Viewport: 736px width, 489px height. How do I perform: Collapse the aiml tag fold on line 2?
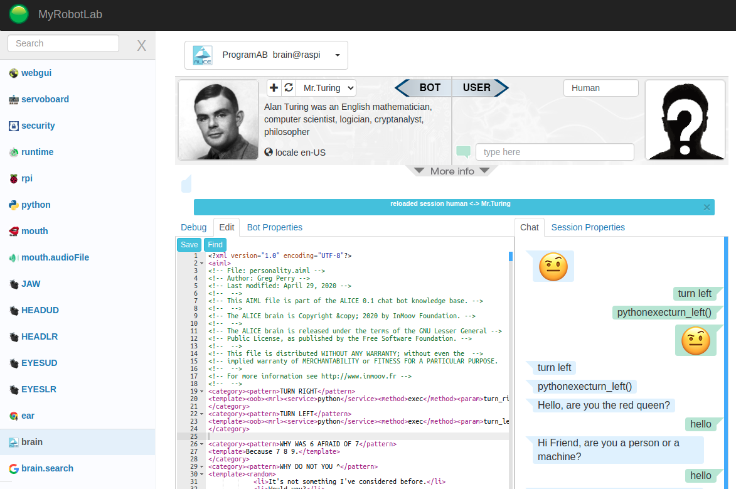(x=202, y=264)
